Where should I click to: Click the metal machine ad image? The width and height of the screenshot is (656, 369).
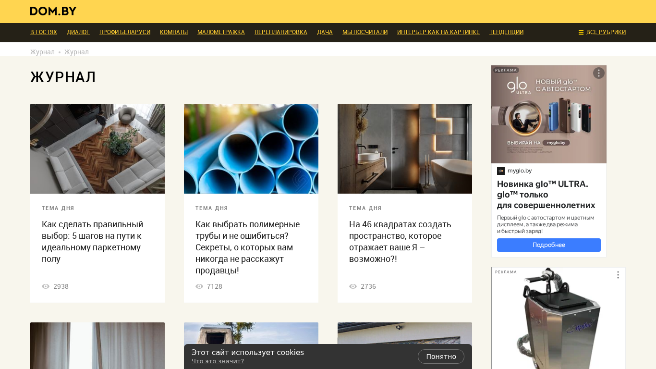pos(559,318)
